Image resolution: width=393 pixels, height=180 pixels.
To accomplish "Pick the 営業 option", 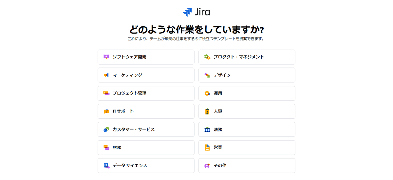I will [247, 147].
